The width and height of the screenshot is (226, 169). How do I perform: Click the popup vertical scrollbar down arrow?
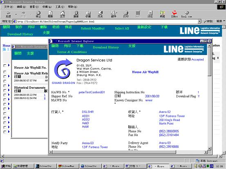[x=209, y=148]
